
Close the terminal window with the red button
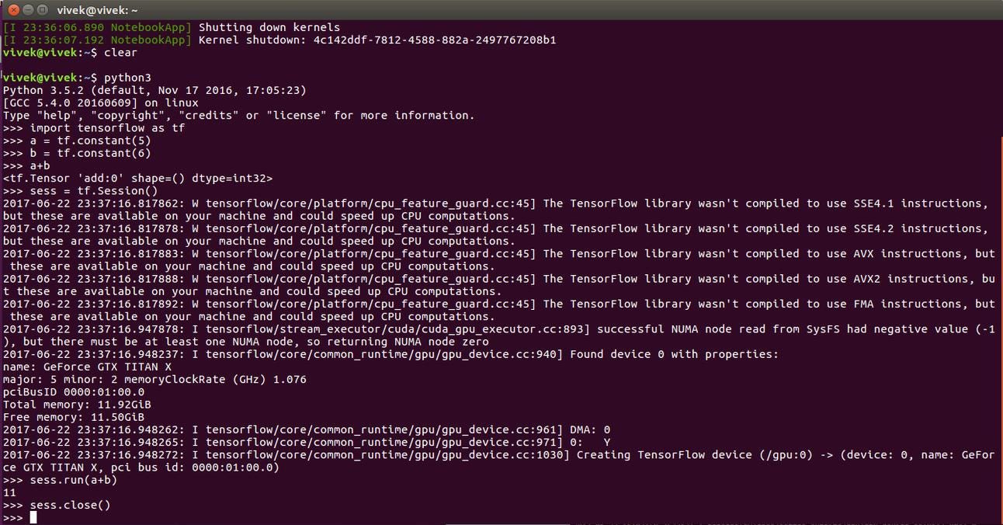[x=12, y=9]
